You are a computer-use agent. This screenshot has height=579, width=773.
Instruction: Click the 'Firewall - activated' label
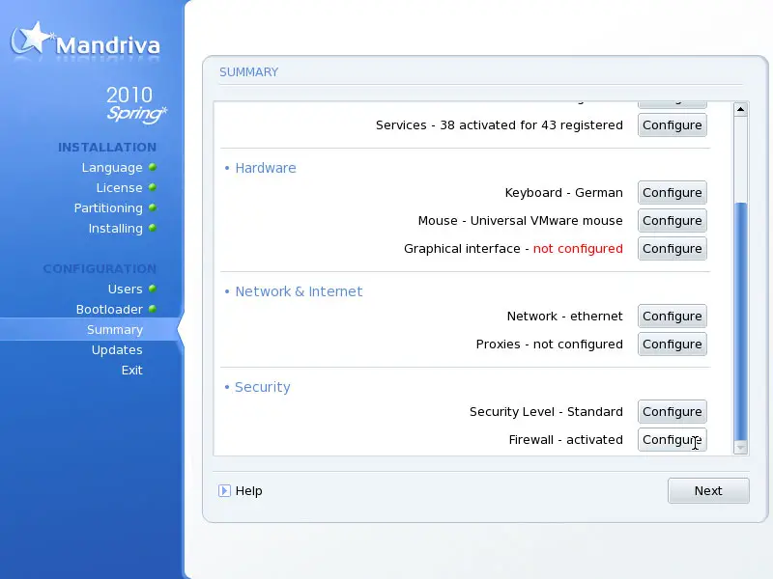point(566,440)
